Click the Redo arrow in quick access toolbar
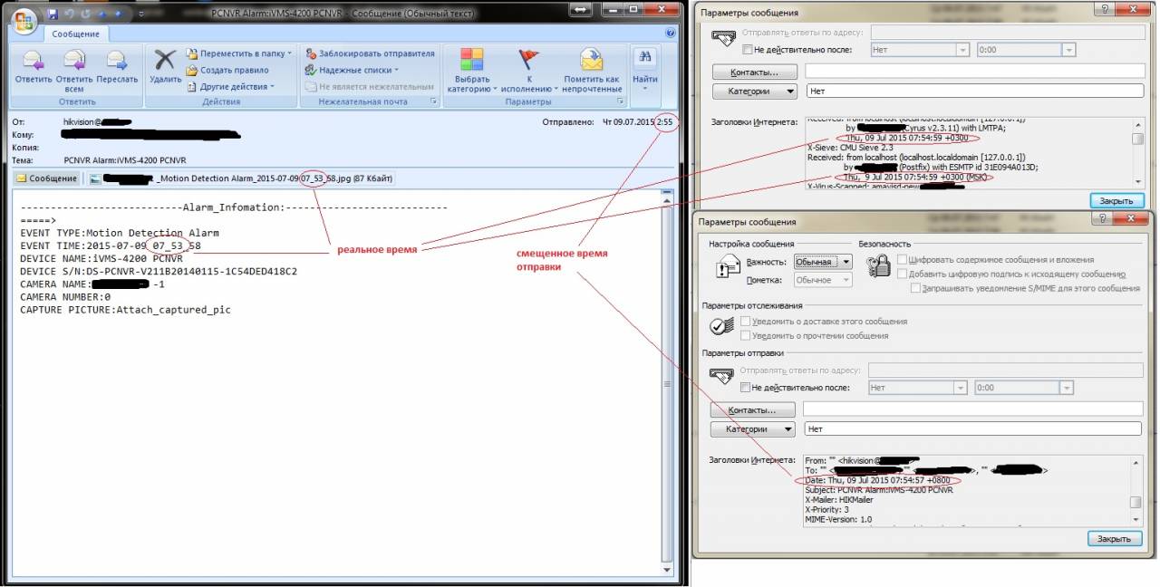 click(x=83, y=14)
